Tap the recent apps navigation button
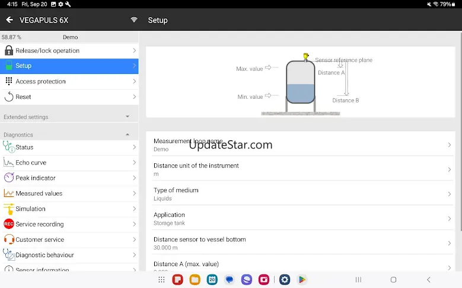 click(358, 280)
